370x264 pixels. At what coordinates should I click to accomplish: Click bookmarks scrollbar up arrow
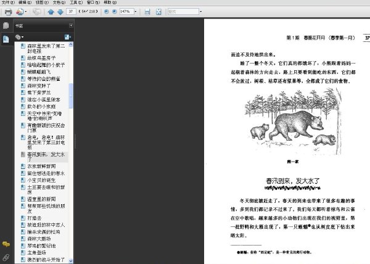tap(71, 44)
